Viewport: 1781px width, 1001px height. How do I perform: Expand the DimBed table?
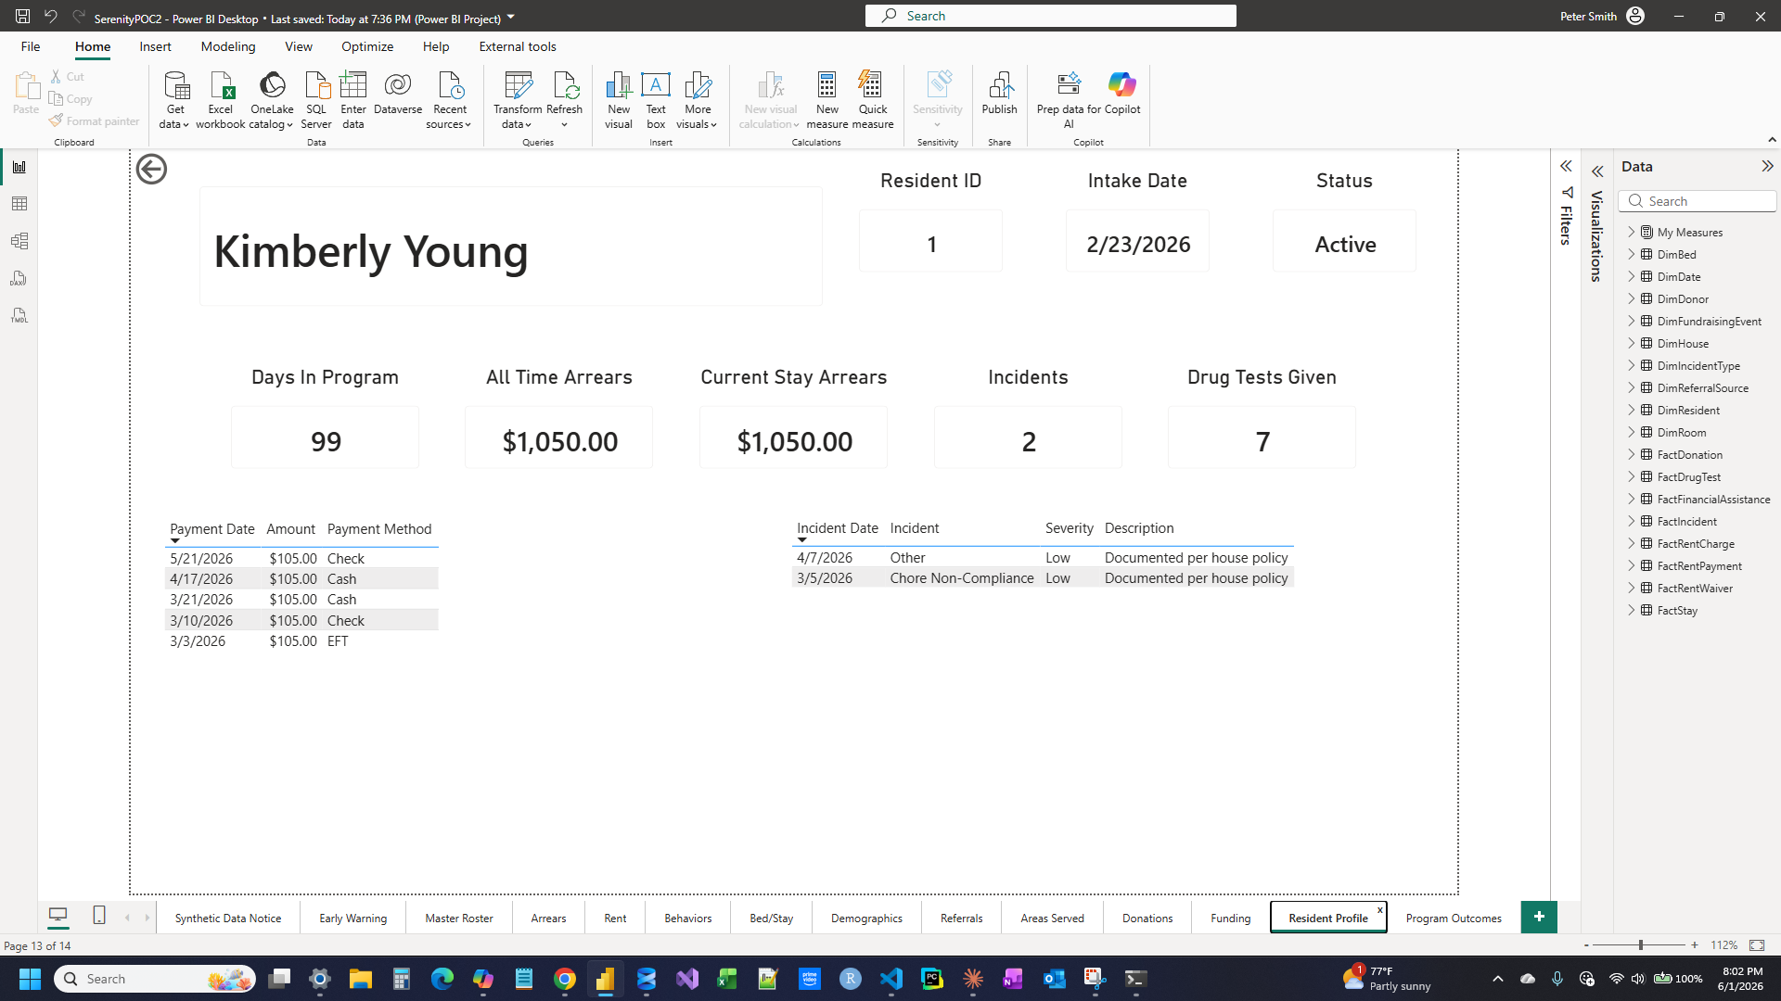[x=1632, y=254]
